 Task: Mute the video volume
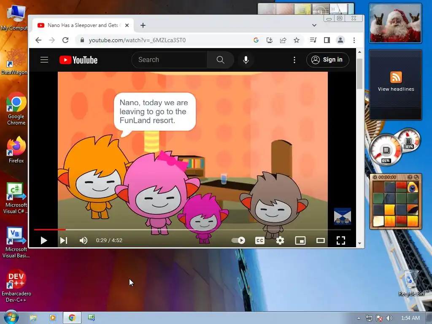(x=83, y=240)
